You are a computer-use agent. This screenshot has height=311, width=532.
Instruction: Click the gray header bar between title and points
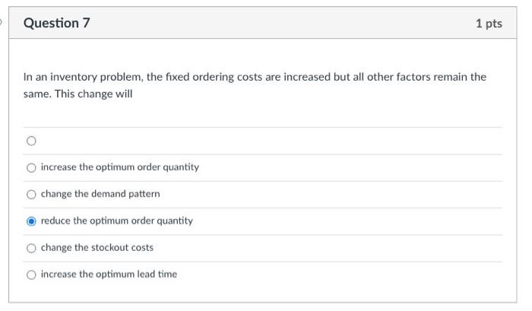tap(282, 23)
